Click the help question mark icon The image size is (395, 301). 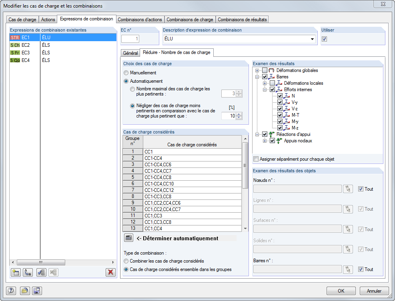tap(11, 291)
